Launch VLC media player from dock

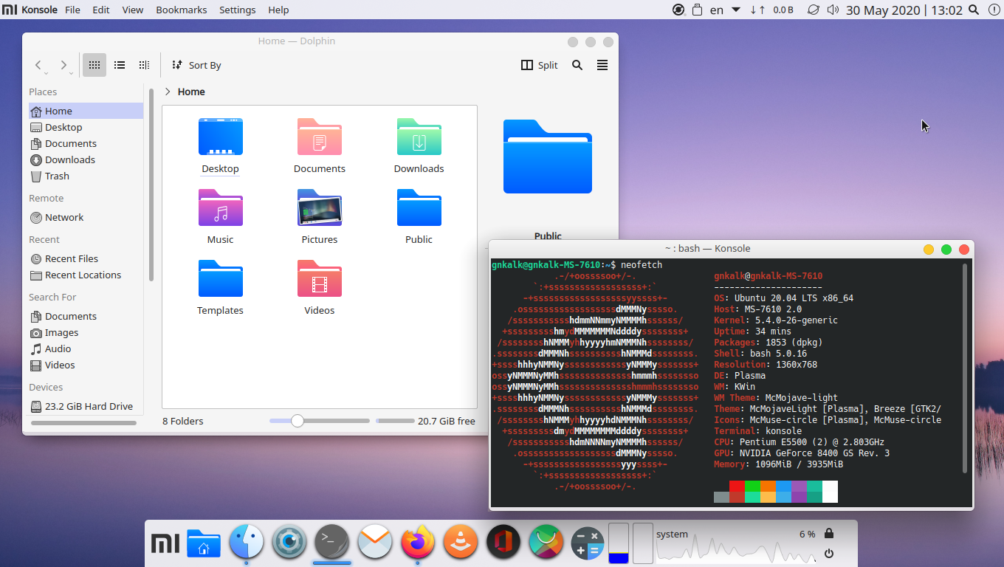(x=460, y=543)
